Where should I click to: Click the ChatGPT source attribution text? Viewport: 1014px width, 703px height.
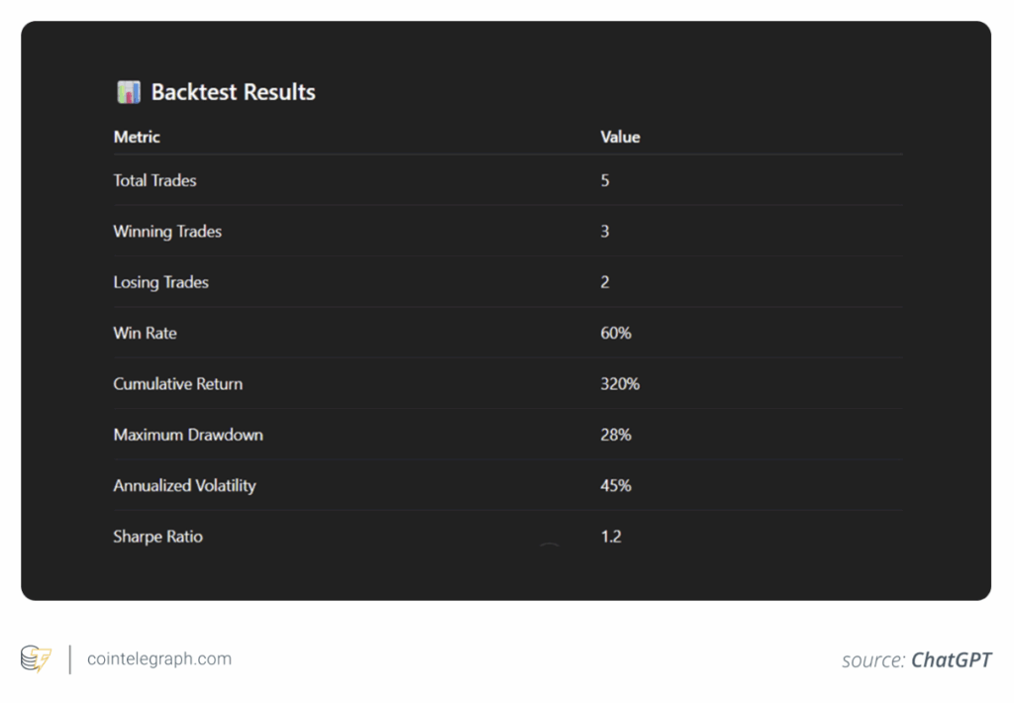click(952, 659)
